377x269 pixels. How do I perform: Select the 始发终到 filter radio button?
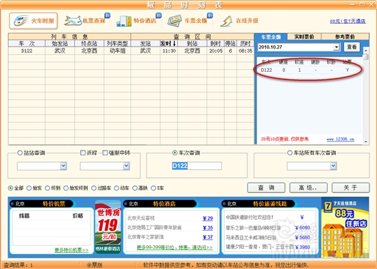point(66,188)
